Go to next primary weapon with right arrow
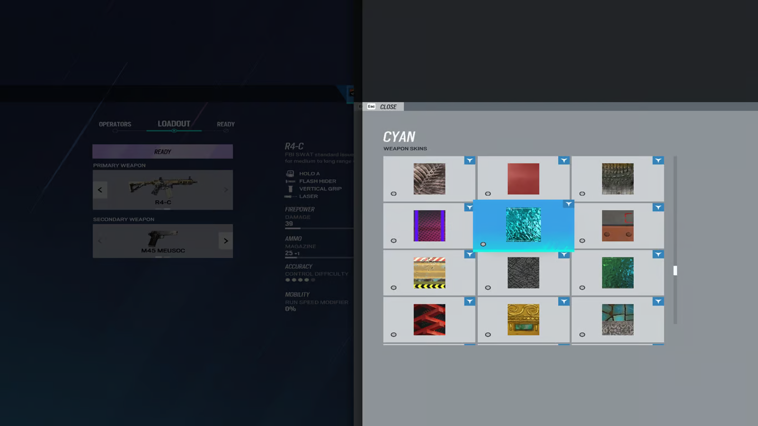Viewport: 758px width, 426px height. click(x=226, y=190)
